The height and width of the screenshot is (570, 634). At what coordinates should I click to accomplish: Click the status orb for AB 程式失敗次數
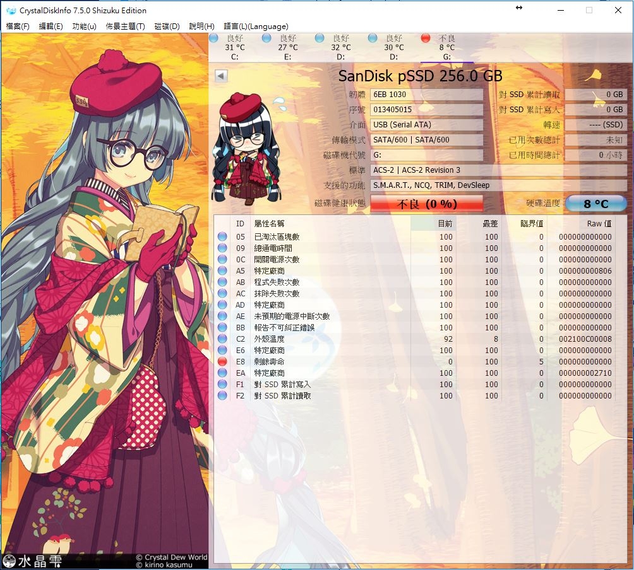point(222,282)
